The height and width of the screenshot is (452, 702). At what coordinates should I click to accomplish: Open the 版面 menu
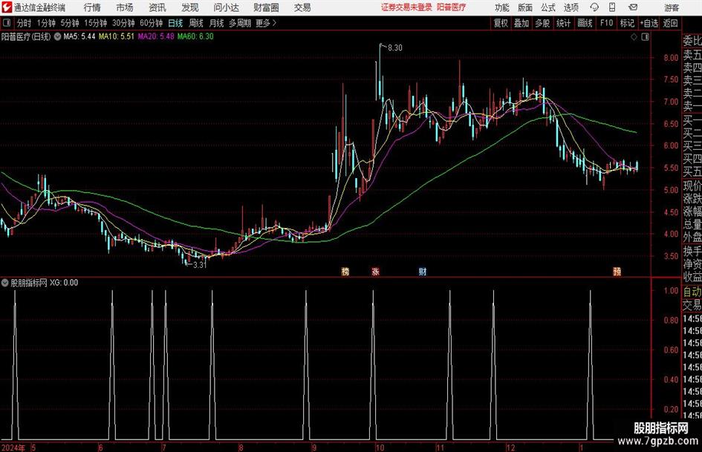[x=525, y=7]
